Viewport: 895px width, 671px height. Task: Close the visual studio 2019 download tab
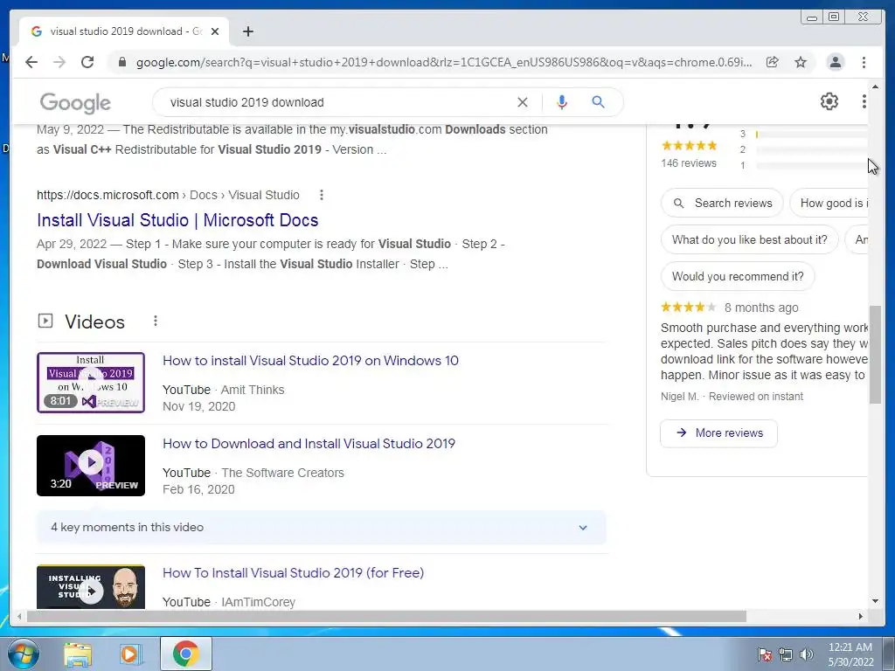tap(215, 31)
